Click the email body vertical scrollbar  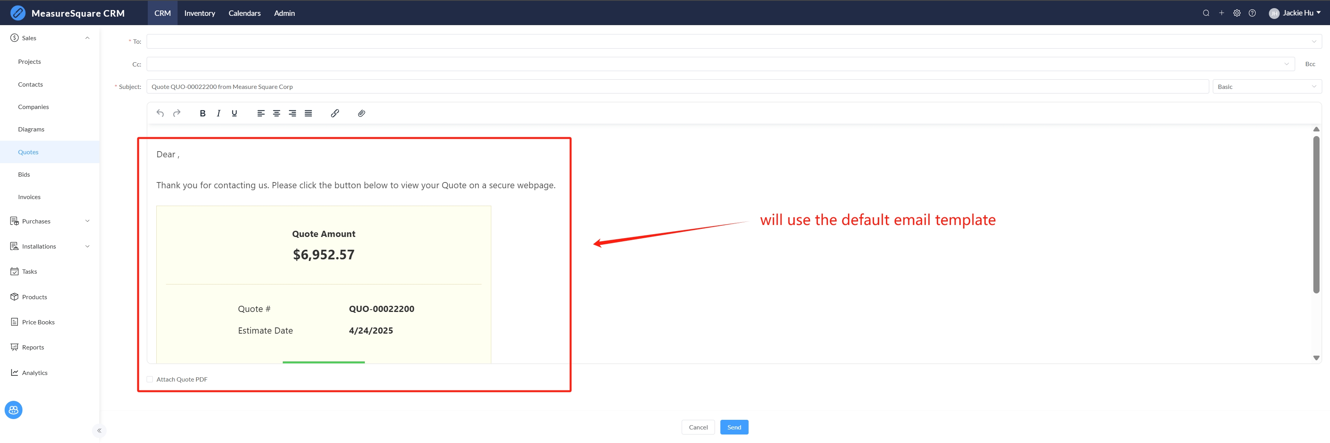point(1316,214)
